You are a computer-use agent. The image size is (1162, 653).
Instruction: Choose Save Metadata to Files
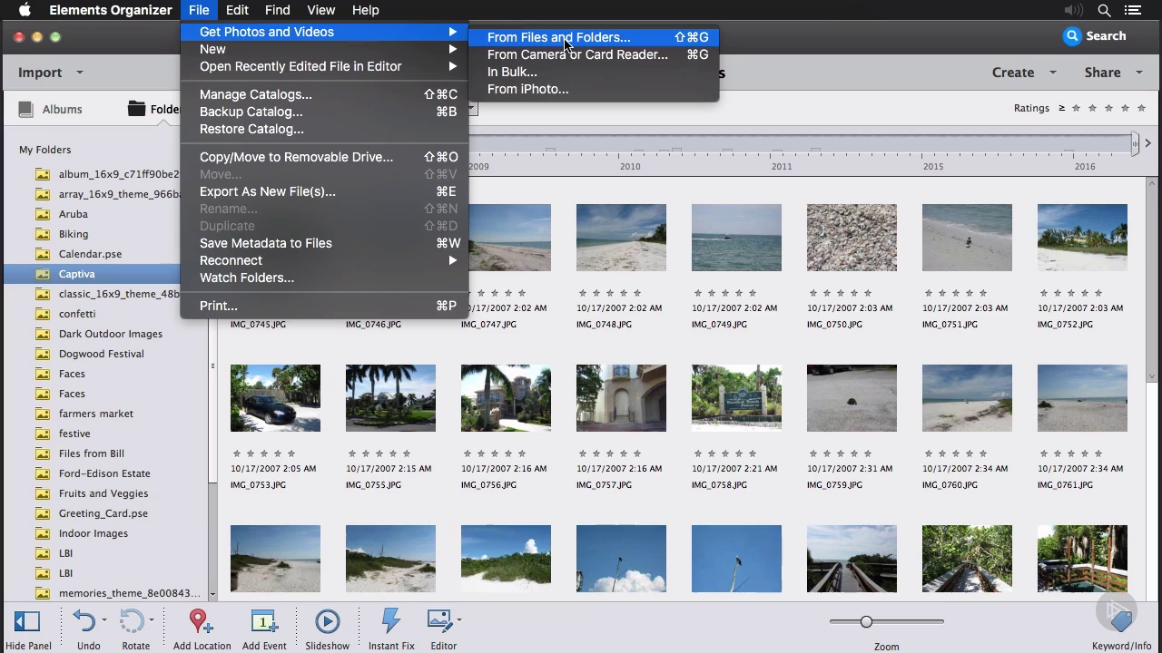(324, 243)
